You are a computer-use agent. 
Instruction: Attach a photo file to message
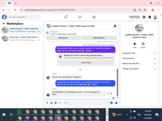(x=52, y=103)
